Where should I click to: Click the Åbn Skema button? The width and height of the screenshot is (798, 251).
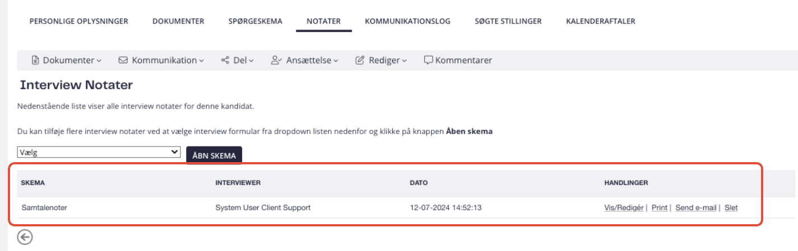[x=214, y=155]
